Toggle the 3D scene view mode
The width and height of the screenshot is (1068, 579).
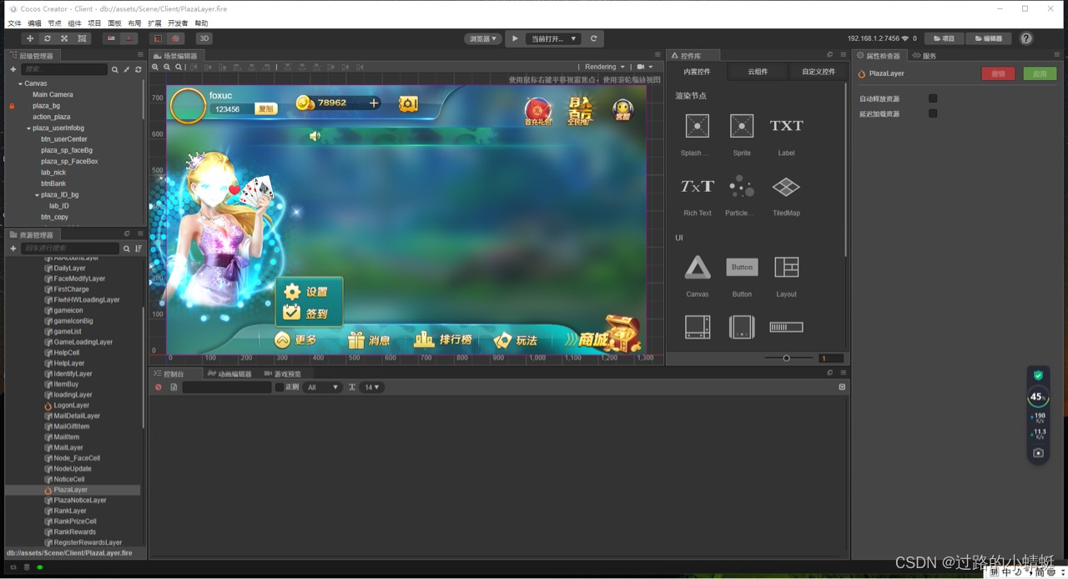click(203, 38)
